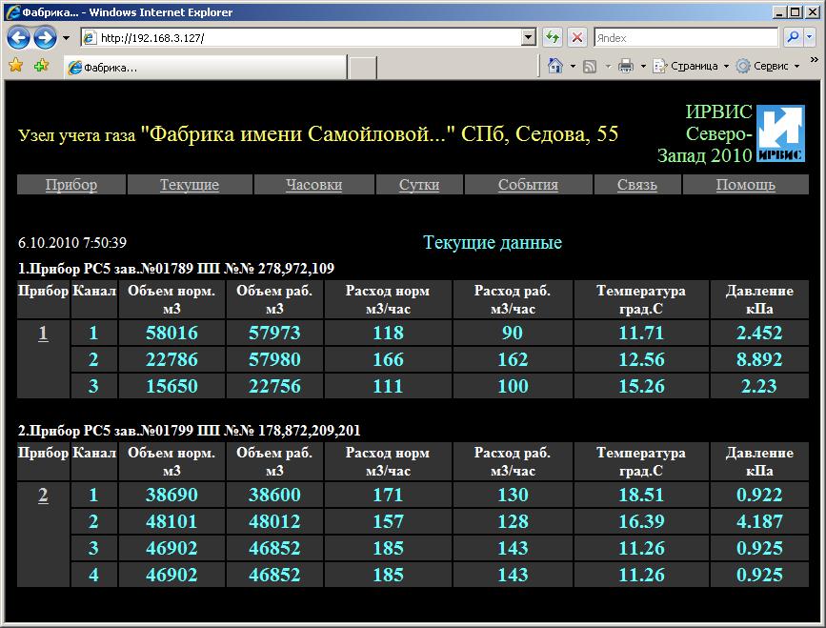826x628 pixels.
Task: Click the pressure value 4.187
Action: pyautogui.click(x=759, y=521)
